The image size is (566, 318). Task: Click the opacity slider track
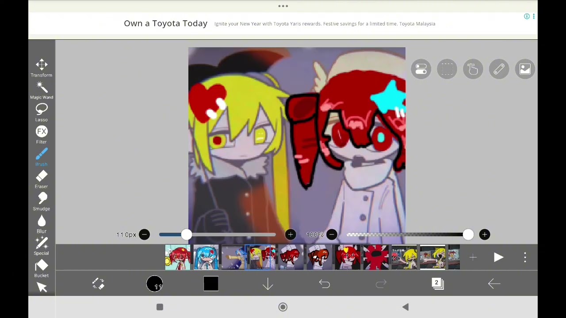[408, 235]
